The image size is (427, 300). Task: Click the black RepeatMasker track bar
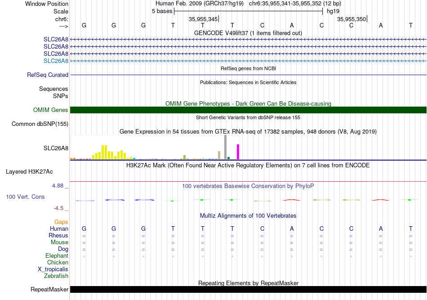(x=248, y=289)
